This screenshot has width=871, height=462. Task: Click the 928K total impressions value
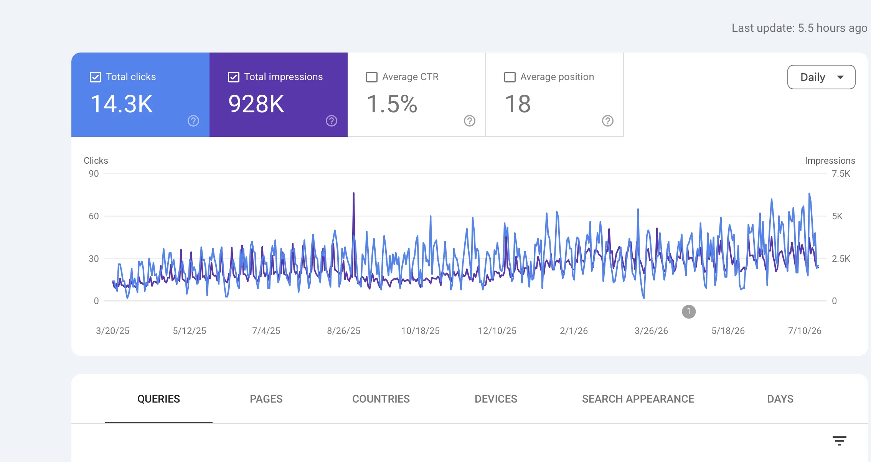[x=256, y=104]
